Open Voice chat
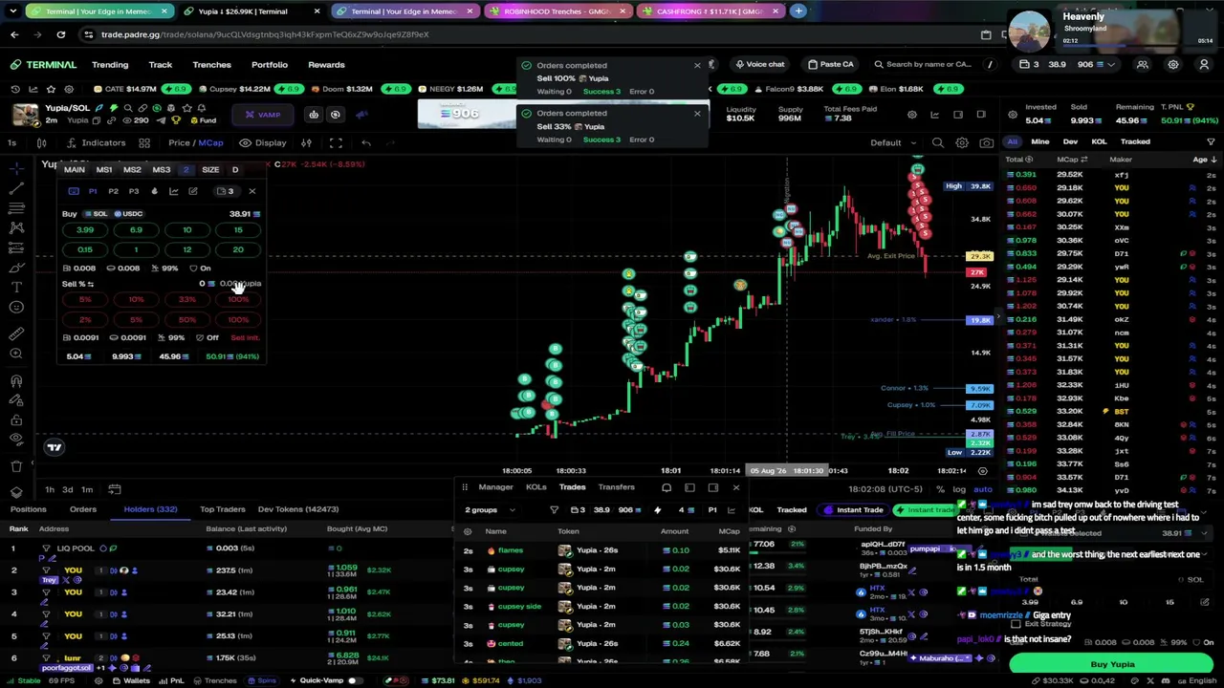Viewport: 1224px width, 688px height. click(760, 65)
